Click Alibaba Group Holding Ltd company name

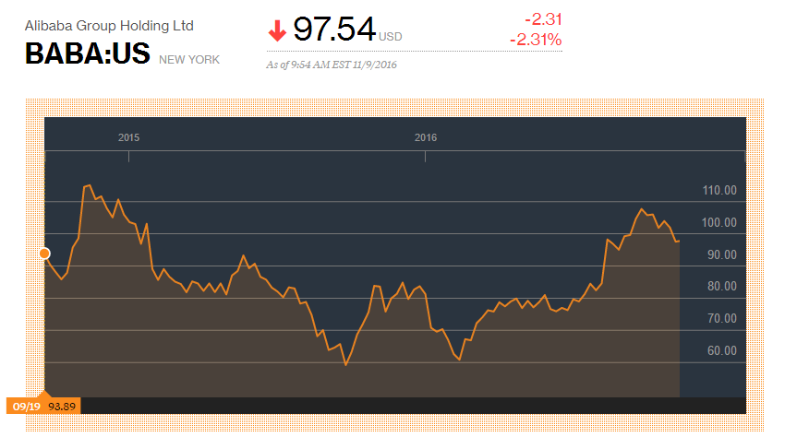pyautogui.click(x=109, y=26)
